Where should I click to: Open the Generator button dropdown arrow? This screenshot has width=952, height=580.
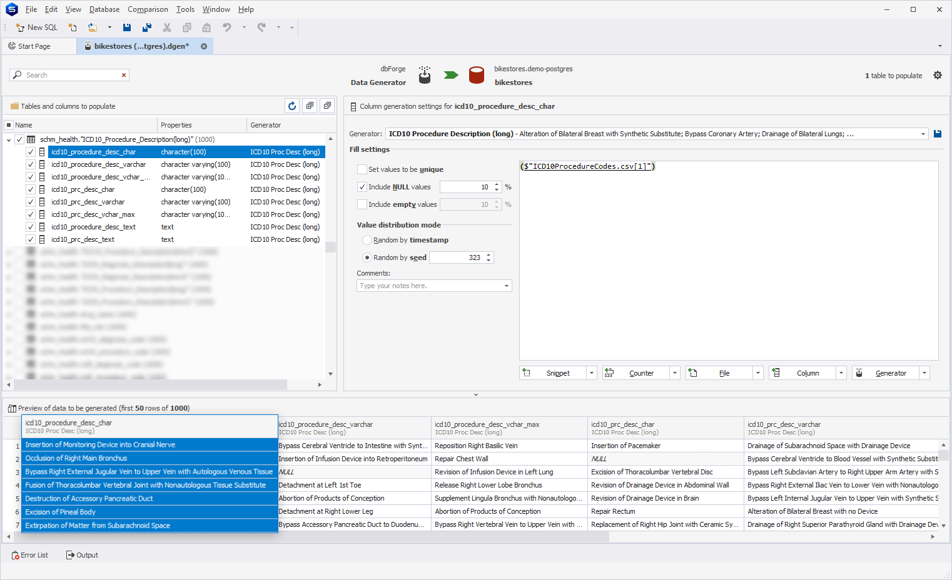(924, 373)
